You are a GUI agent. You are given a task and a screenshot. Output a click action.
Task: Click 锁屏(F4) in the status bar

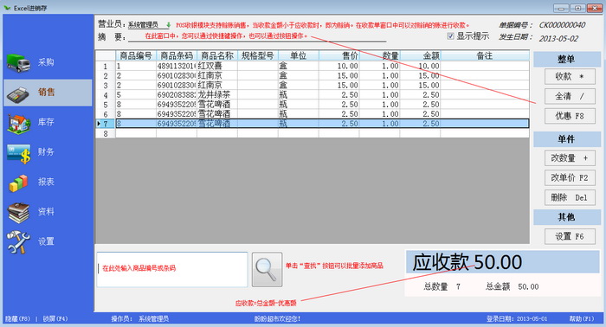[x=55, y=319]
